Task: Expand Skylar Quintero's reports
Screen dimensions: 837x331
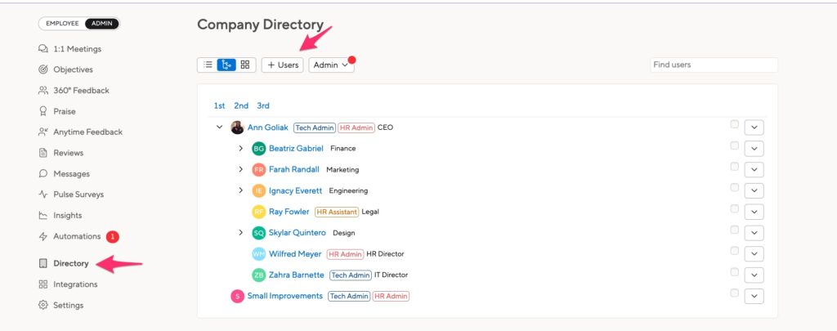Action: (x=241, y=232)
